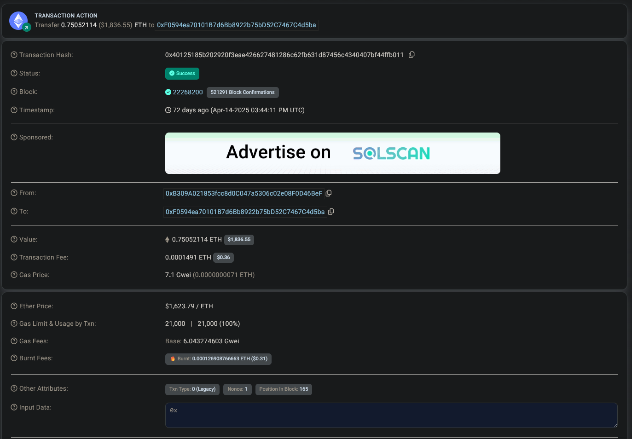The image size is (632, 439).
Task: Click the Txn Type: 0 (Legacy) badge
Action: pyautogui.click(x=192, y=389)
